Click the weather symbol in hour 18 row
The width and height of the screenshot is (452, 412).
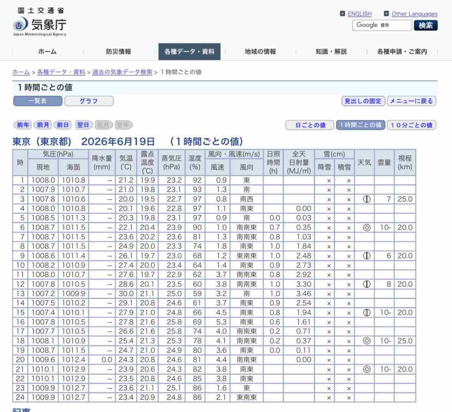[x=367, y=341]
